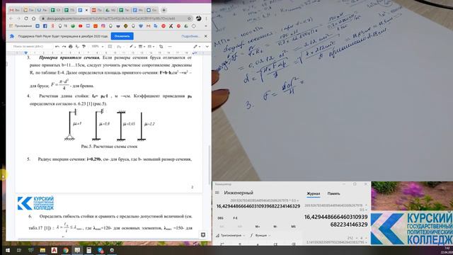This screenshot has width=453, height=255.
Task: Click the blue Отключить button
Action: 122,36
